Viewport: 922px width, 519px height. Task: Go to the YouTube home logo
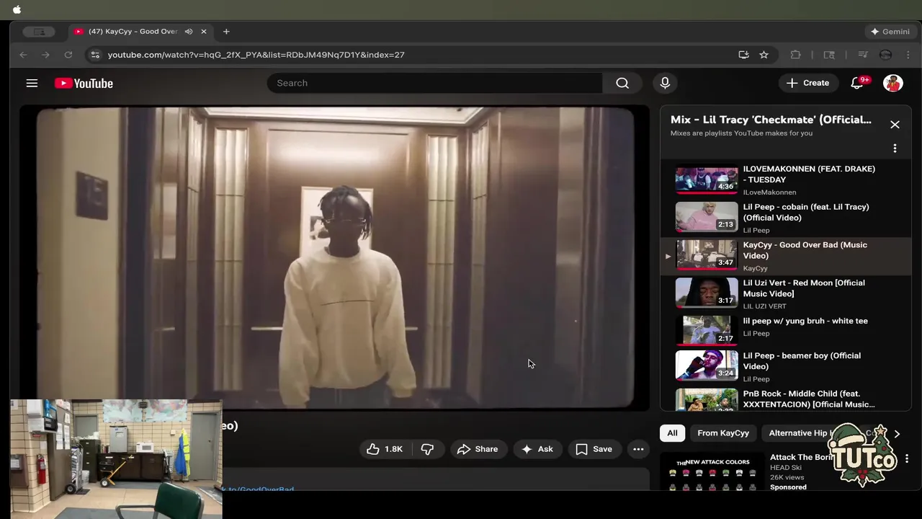pyautogui.click(x=84, y=83)
